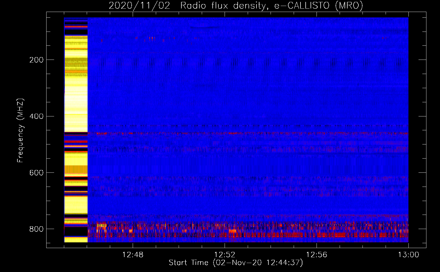Click the 600 frequency tick label
This screenshot has width=440, height=272.
point(36,173)
